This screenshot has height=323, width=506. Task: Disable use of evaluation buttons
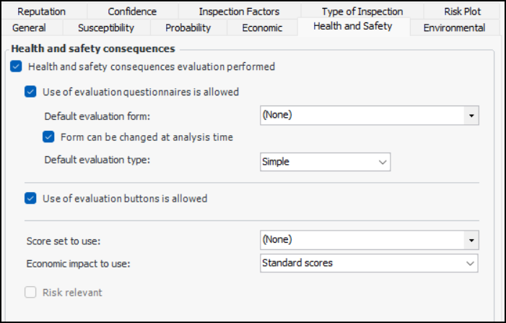coord(30,198)
